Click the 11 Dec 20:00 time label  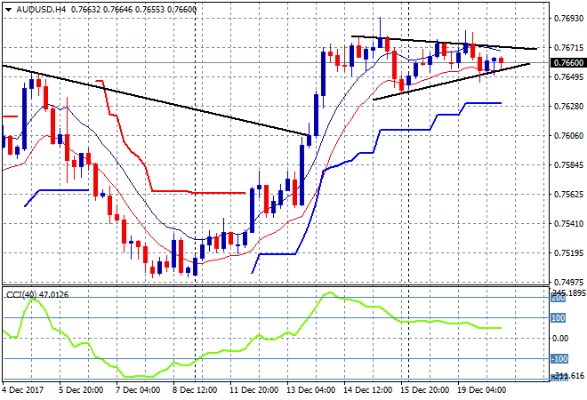(253, 390)
